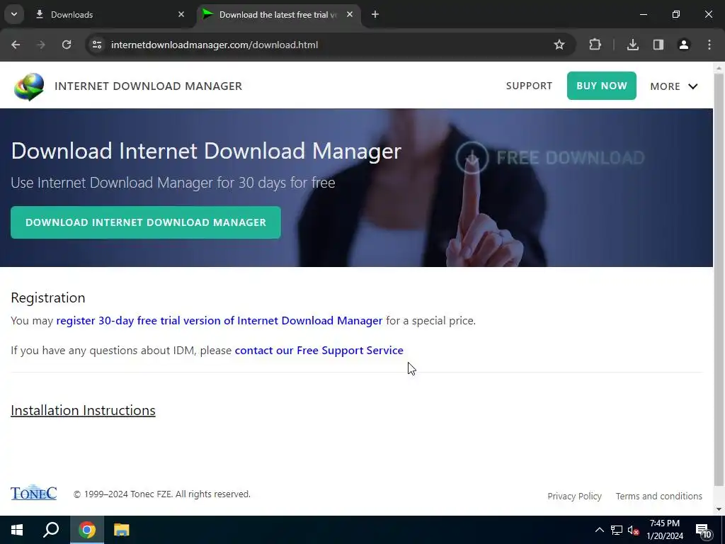Close the Downloads tab
725x544 pixels.
coord(181,14)
